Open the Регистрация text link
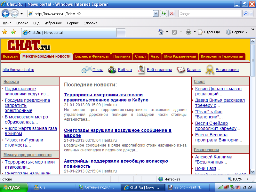256x192 pixels. (x=227, y=70)
